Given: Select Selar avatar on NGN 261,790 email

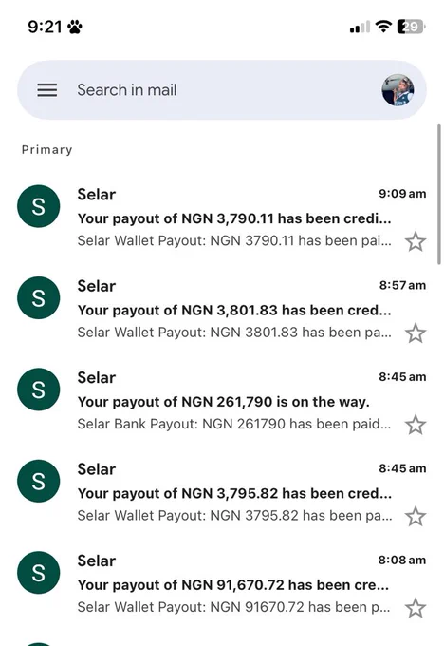Looking at the screenshot, I should pyautogui.click(x=38, y=389).
